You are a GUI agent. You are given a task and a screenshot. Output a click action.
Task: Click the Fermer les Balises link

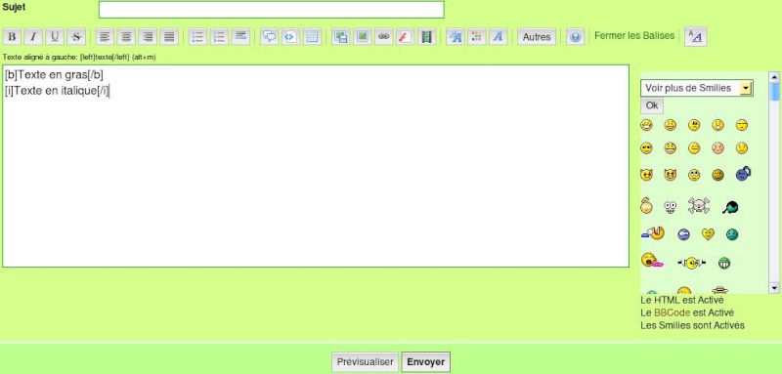(634, 36)
